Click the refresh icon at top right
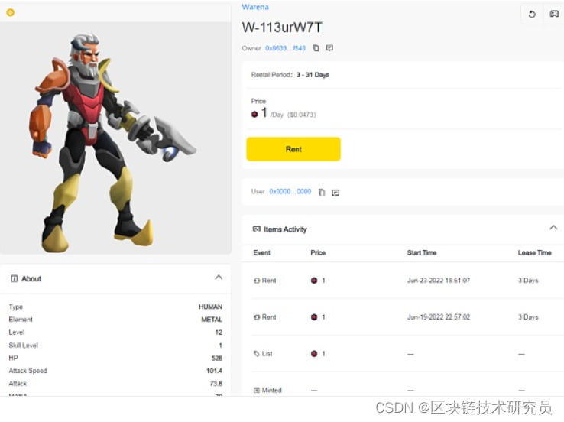The height and width of the screenshot is (422, 564). (532, 15)
